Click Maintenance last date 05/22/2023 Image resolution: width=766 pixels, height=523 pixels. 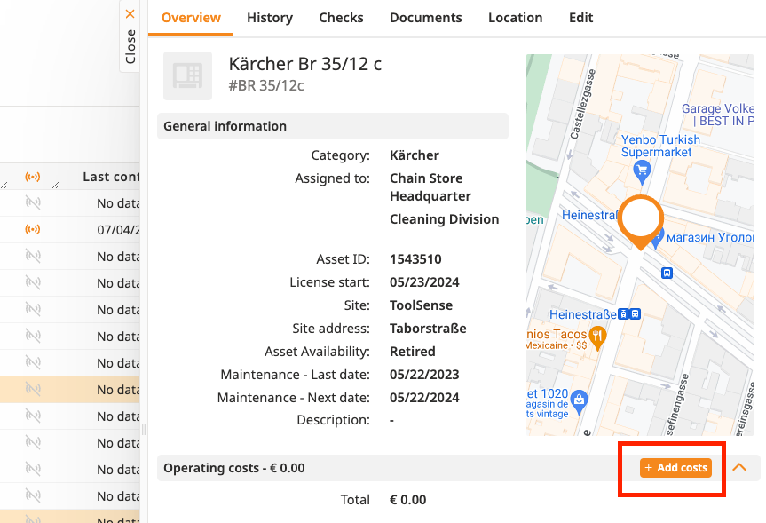point(424,375)
